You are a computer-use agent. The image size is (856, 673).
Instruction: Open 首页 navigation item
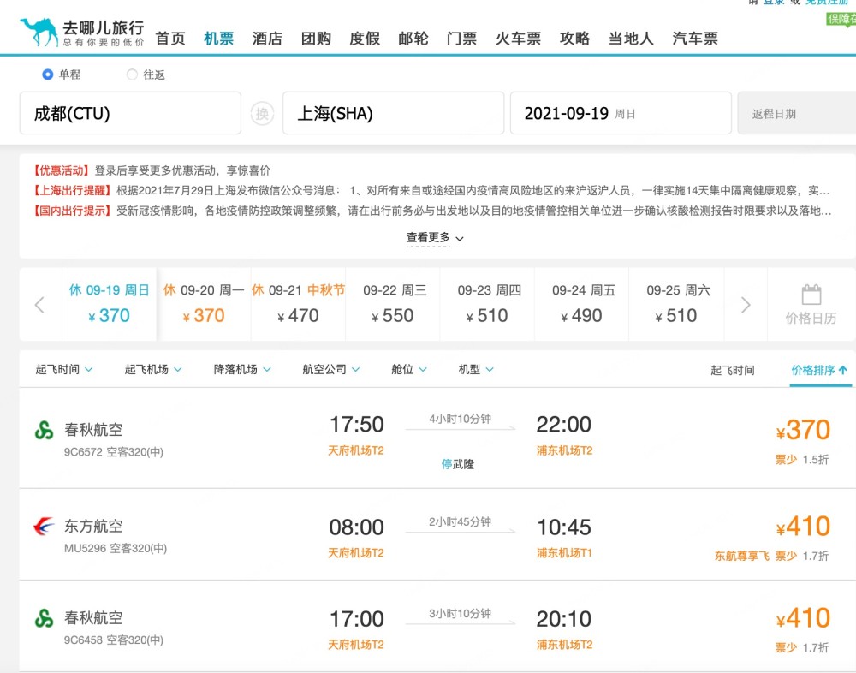click(x=170, y=39)
